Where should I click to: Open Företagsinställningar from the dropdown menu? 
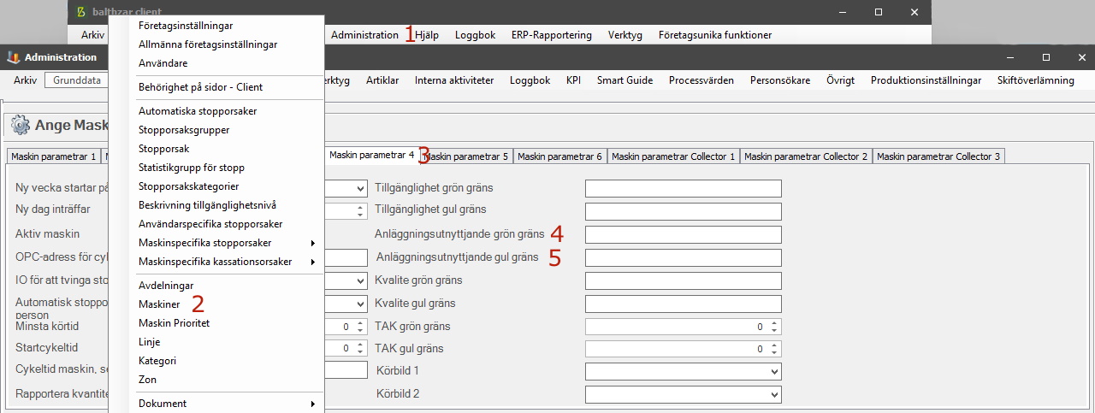tap(186, 26)
